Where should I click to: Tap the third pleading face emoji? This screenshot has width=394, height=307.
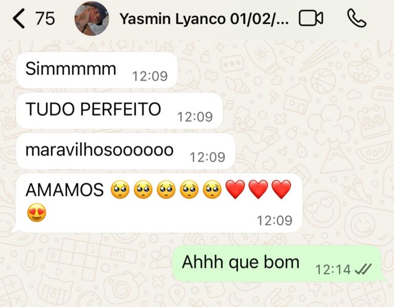coord(166,189)
